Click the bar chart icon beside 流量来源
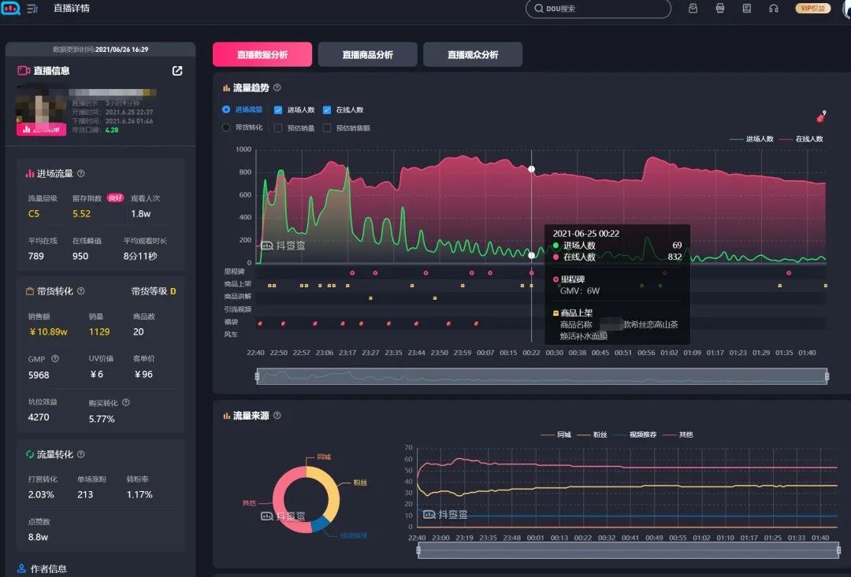The width and height of the screenshot is (851, 577). coord(226,416)
